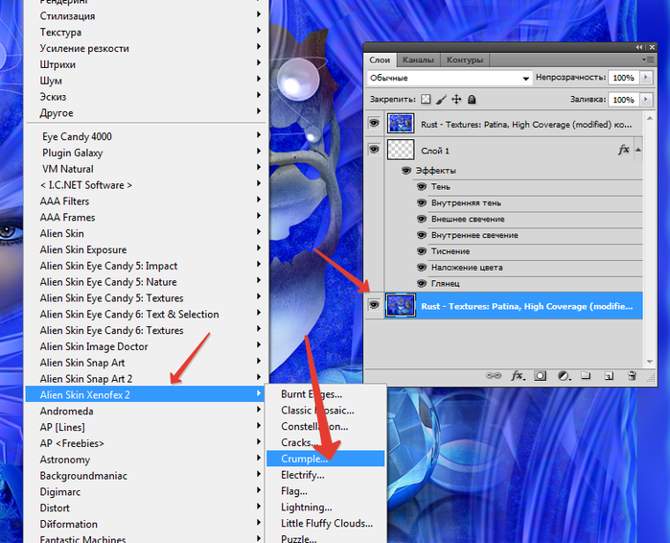This screenshot has width=670, height=543.
Task: Expand Стилизация submenu
Action: tap(146, 15)
